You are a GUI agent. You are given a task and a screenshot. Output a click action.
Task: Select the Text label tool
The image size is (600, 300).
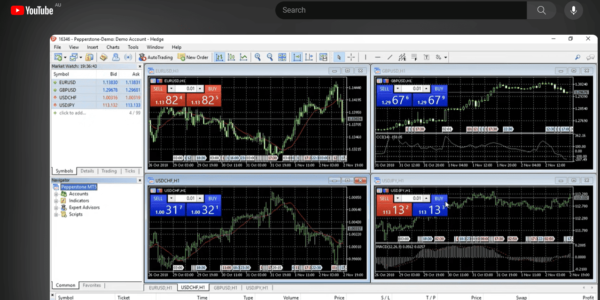(427, 57)
